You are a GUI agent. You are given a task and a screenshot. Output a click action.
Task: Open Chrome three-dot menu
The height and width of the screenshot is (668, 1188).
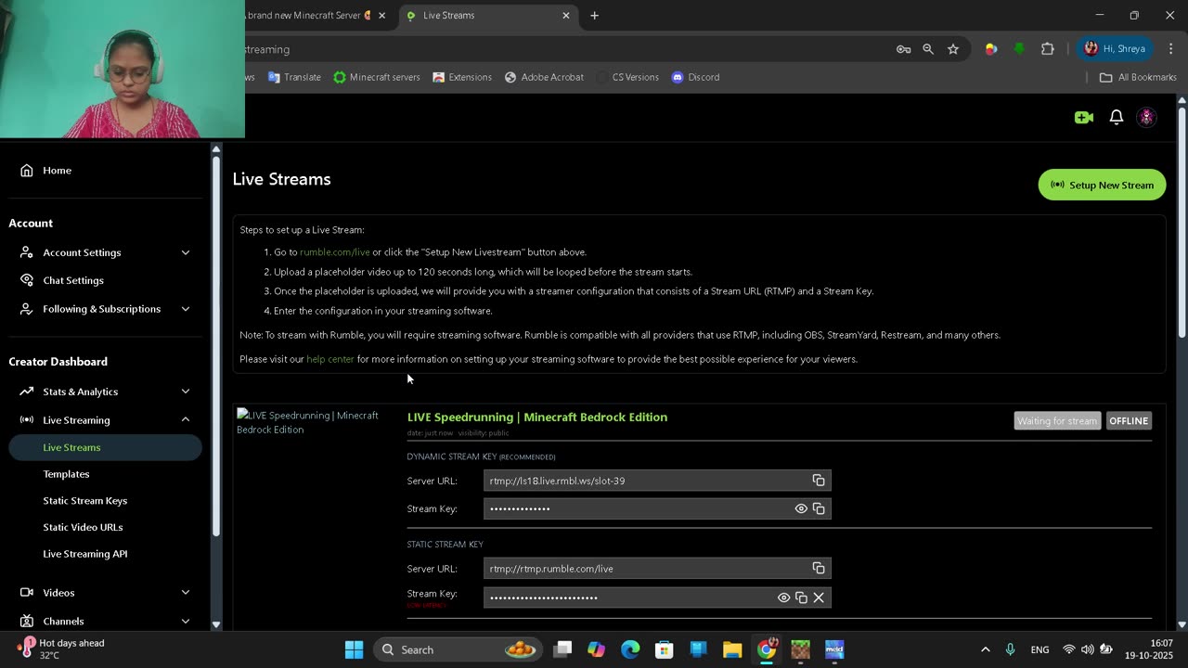pos(1170,49)
